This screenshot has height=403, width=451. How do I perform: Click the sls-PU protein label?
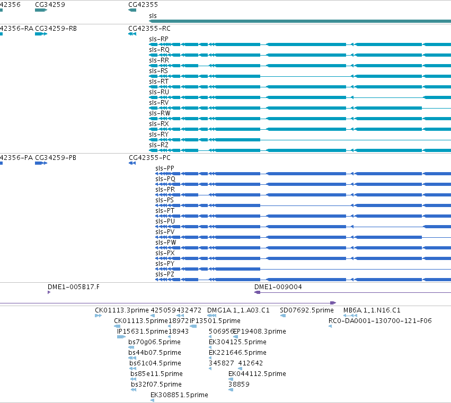tap(165, 221)
